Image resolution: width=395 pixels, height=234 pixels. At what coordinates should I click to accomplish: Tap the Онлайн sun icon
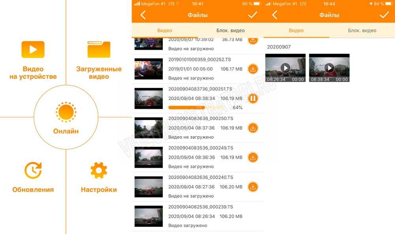click(66, 112)
